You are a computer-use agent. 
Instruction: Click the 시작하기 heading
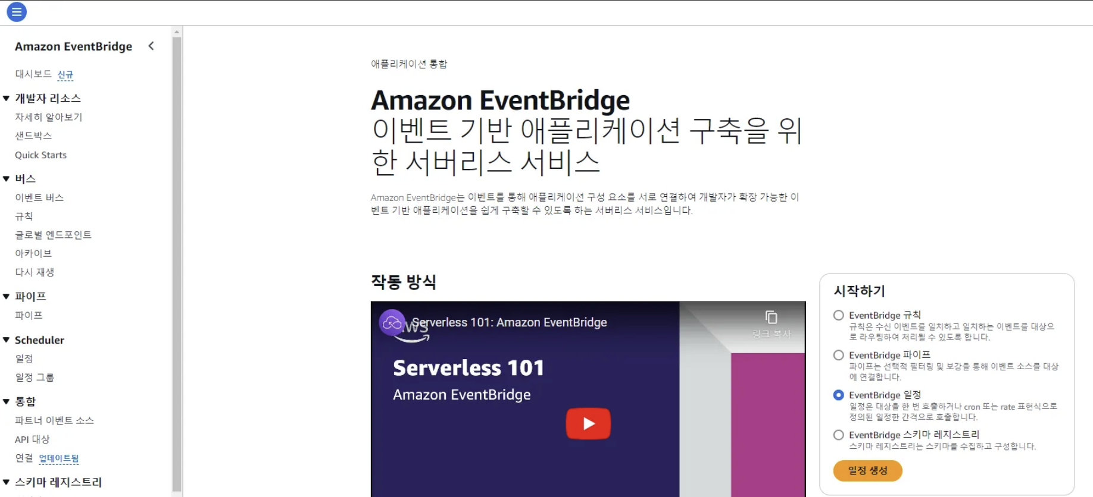click(859, 291)
